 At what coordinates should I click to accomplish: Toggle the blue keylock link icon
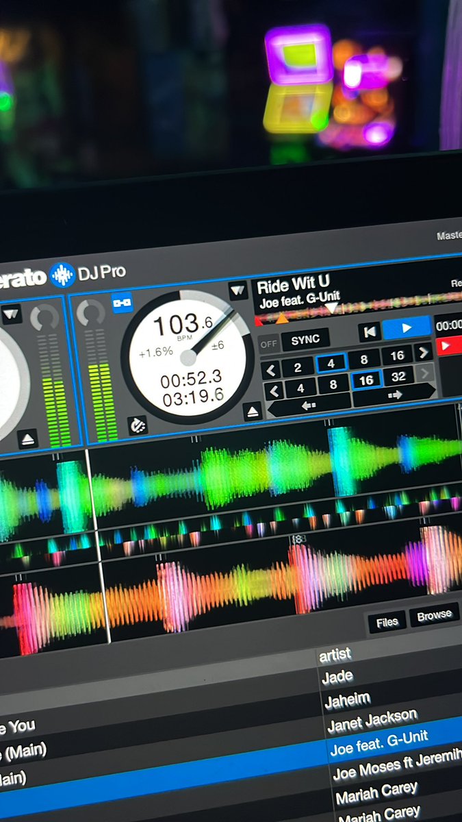(122, 303)
